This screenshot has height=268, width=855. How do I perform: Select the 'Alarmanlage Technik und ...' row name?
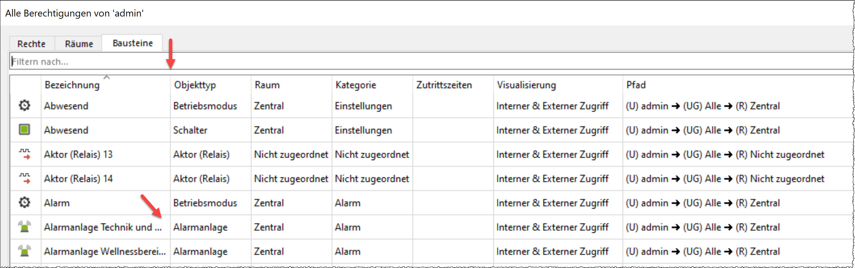point(102,227)
